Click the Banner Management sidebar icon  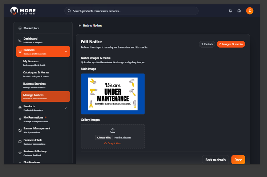click(20, 130)
